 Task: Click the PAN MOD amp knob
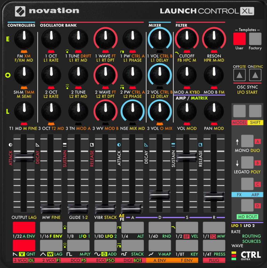click(214, 111)
